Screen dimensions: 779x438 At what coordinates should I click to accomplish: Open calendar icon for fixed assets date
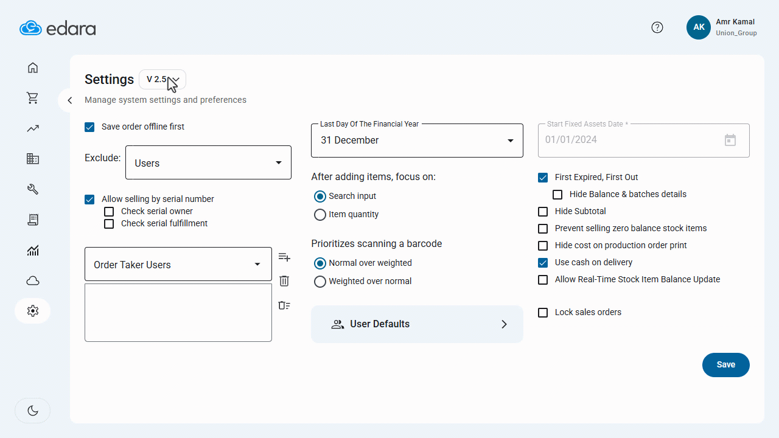[730, 141]
